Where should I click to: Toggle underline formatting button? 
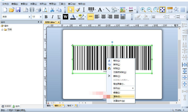[x=59, y=17]
